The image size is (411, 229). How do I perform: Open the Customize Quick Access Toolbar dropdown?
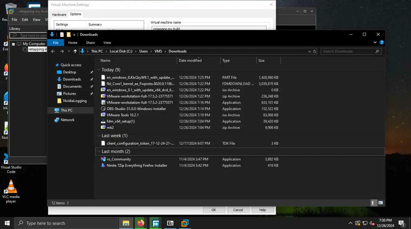tap(74, 35)
